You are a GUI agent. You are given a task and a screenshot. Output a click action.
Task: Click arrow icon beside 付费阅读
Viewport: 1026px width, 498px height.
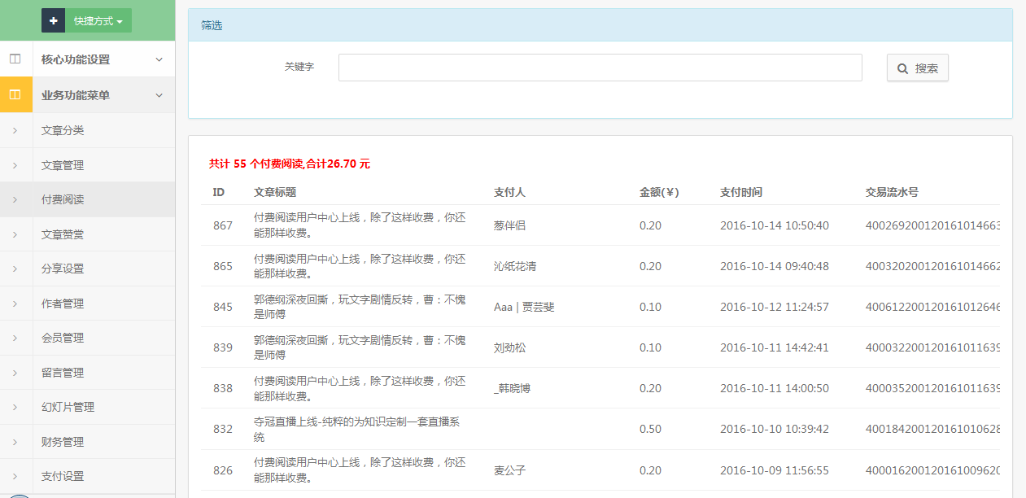(15, 199)
